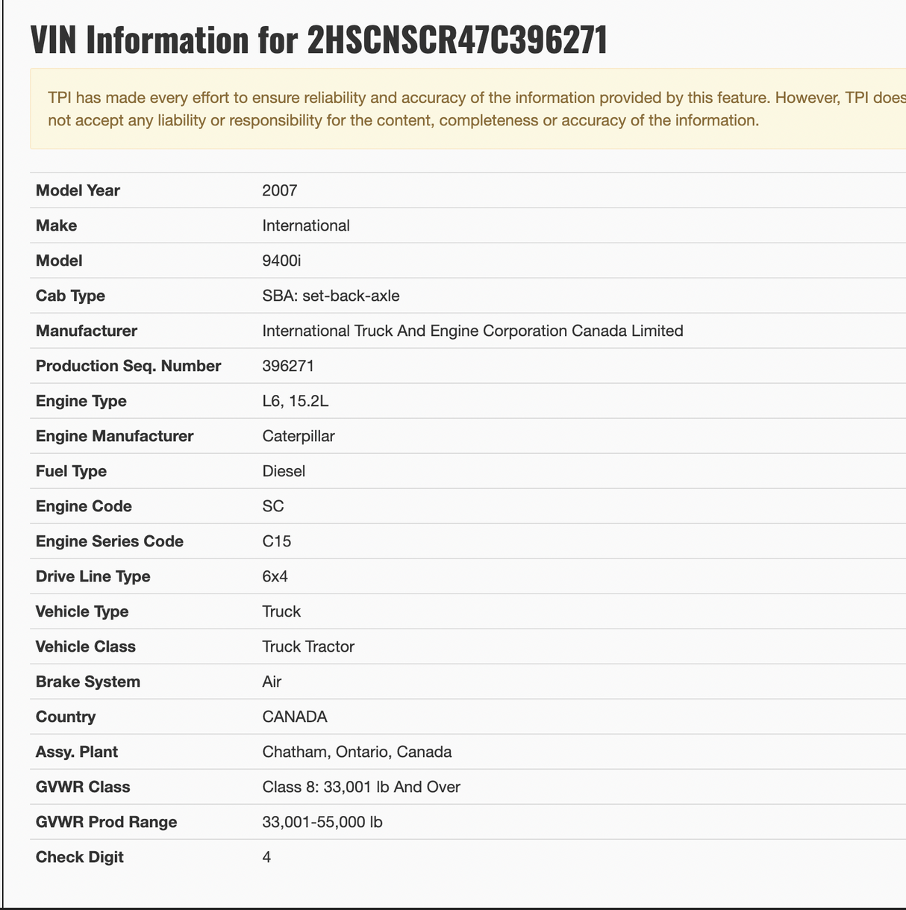Screen dimensions: 906x910
Task: Click the Check Digit row label
Action: pyautogui.click(x=80, y=857)
